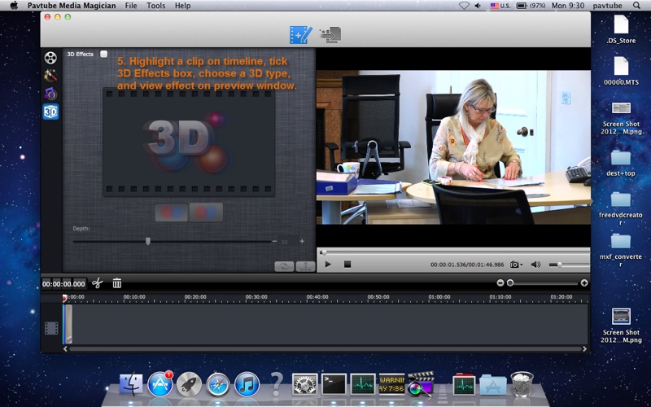Click the reset effect button with circular arrows
Screen dimensions: 651x407
284,267
